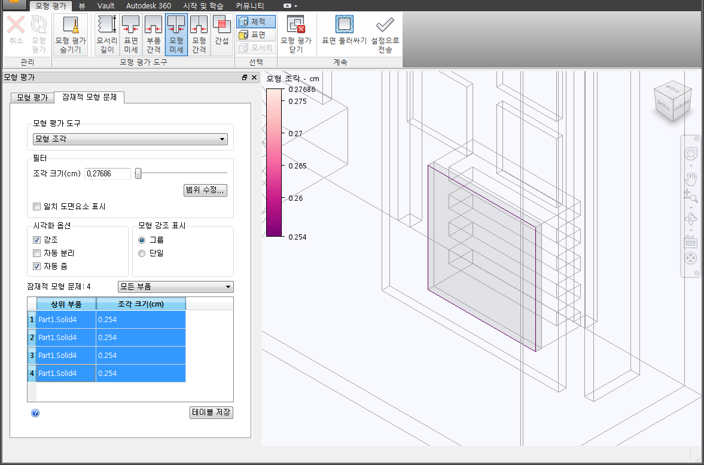This screenshot has width=704, height=465.
Task: Click the Look At icon in navigation bar
Action: coord(690,243)
